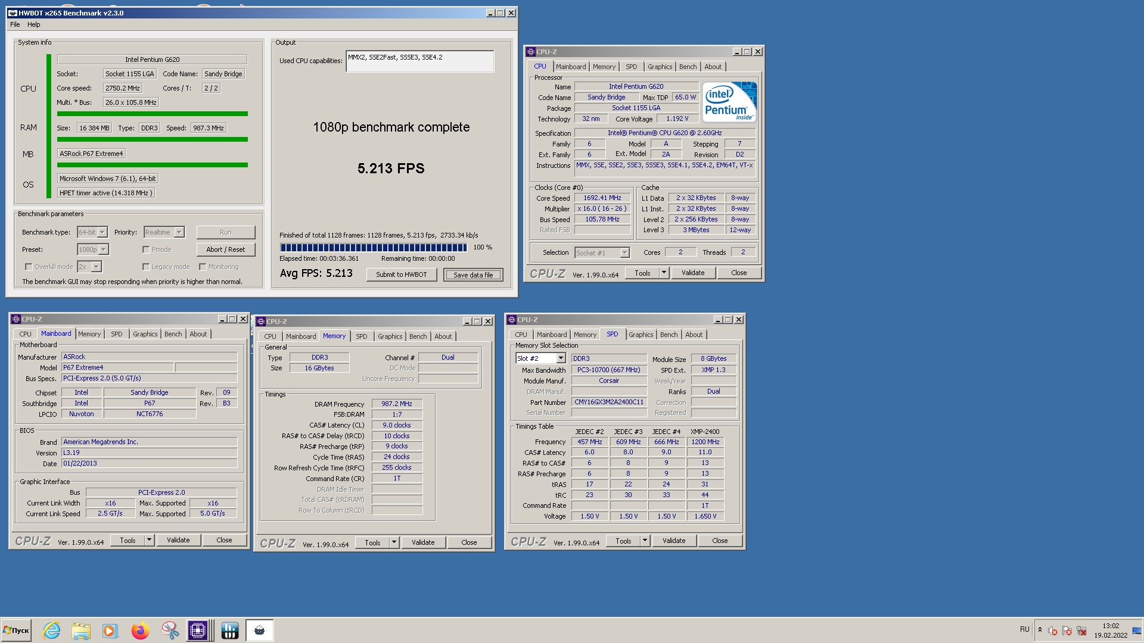Expand Tools arrow in CPU-Z SPD window
The height and width of the screenshot is (643, 1144).
[645, 541]
